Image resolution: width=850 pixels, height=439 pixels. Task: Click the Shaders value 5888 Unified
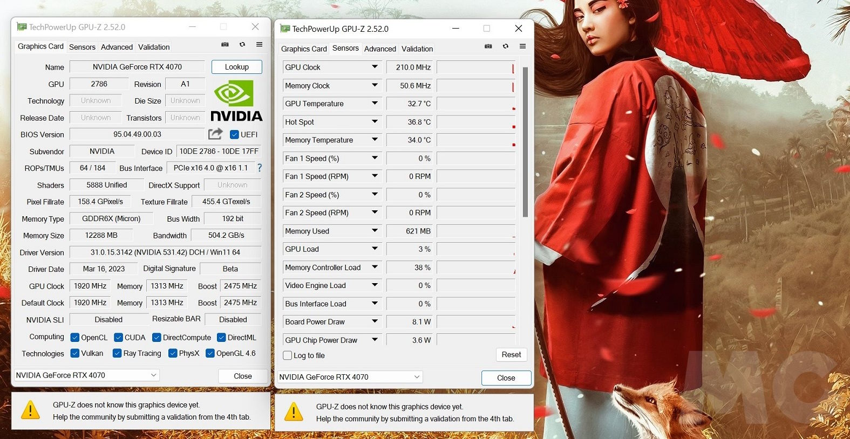[x=106, y=185]
